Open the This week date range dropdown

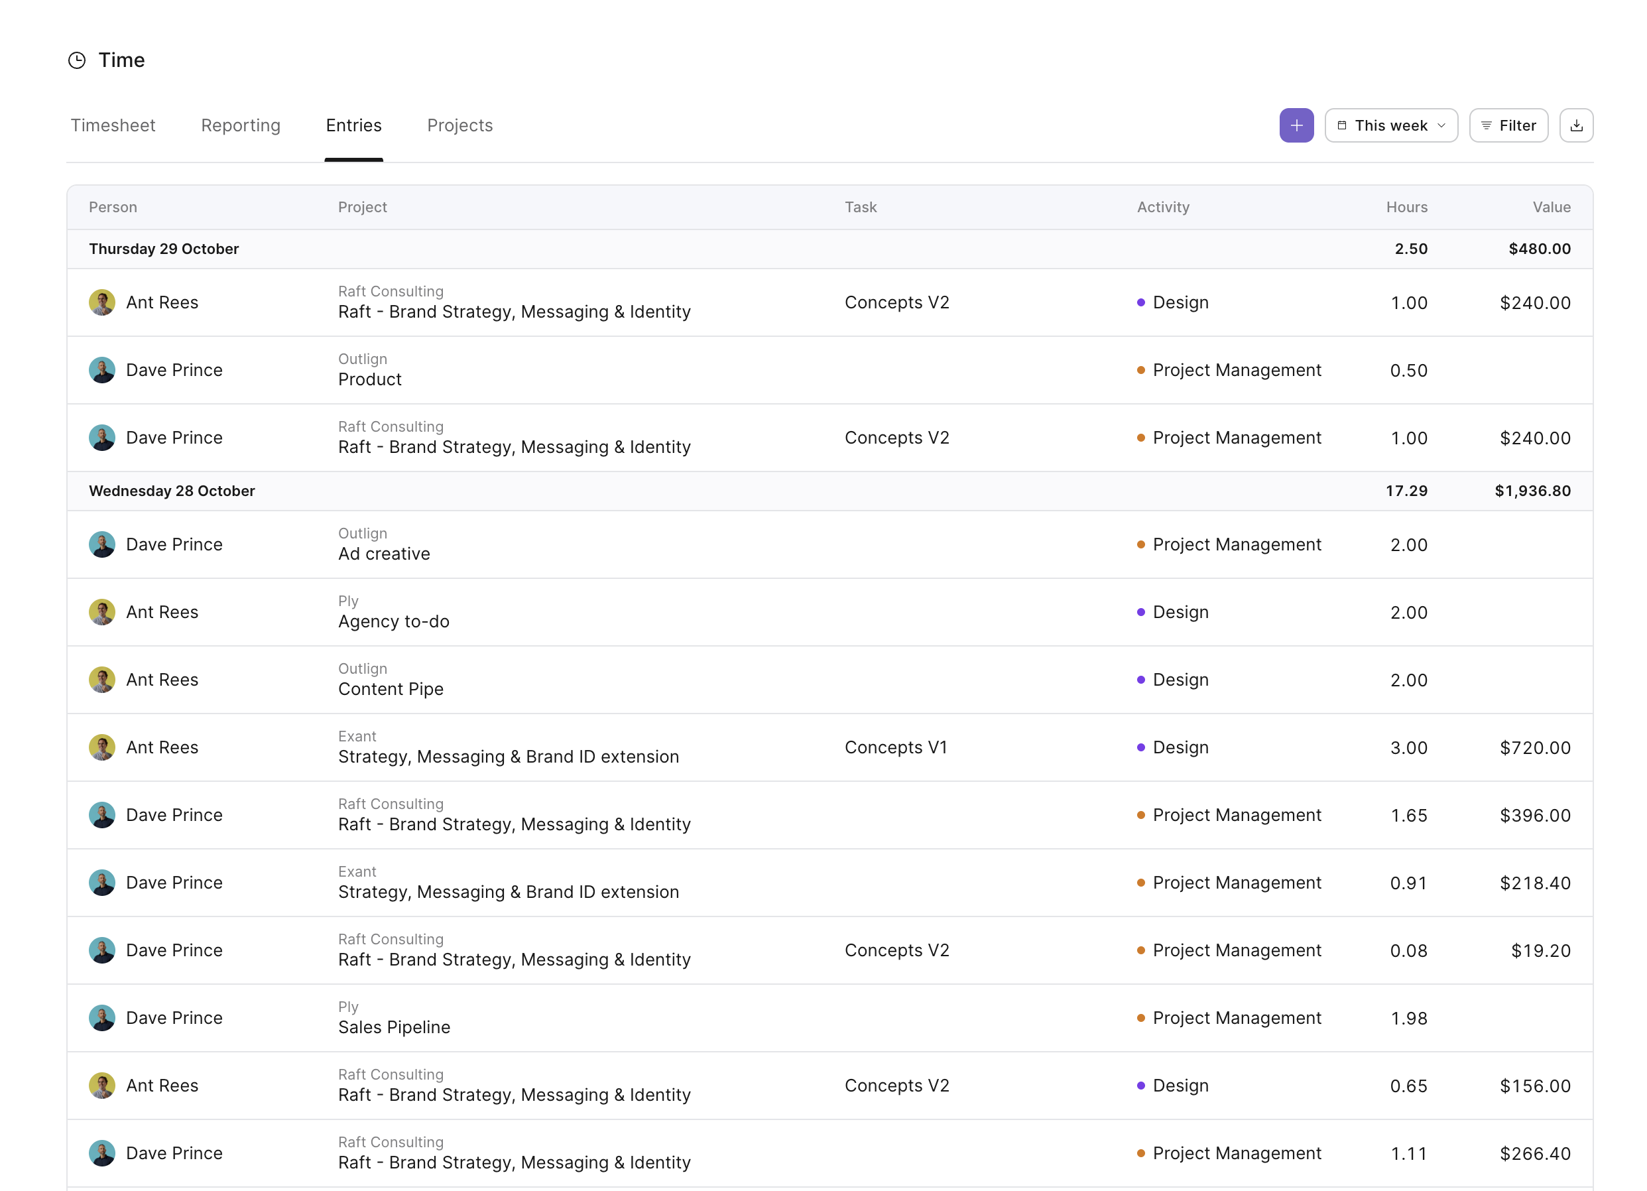1390,125
